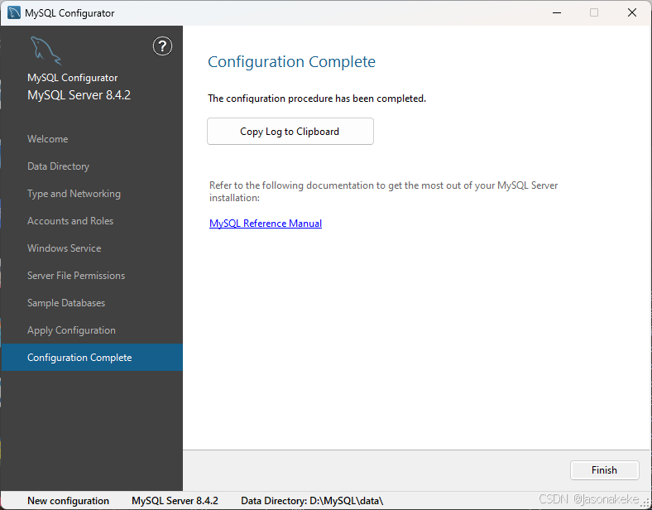Go to the Welcome step
This screenshot has height=510, width=652.
click(48, 139)
